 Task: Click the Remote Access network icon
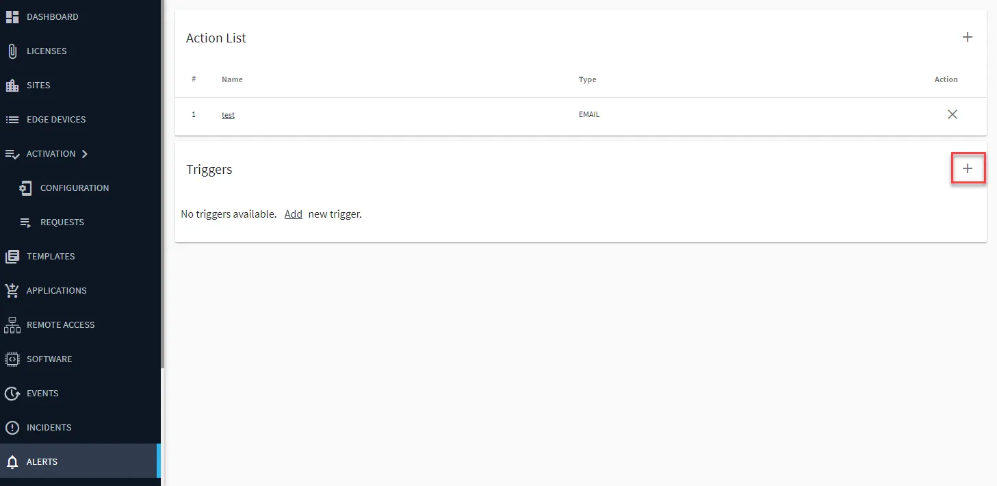pyautogui.click(x=12, y=324)
